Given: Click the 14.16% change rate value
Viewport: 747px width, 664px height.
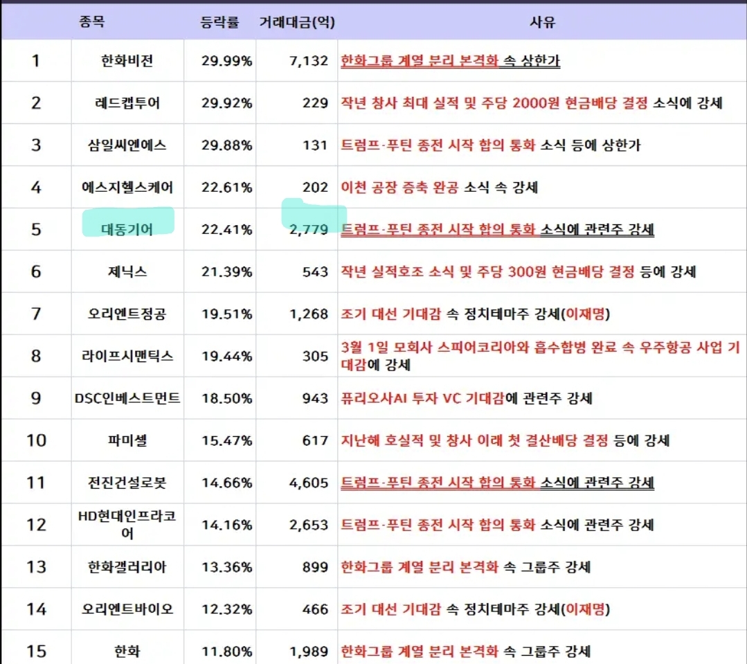Looking at the screenshot, I should pos(226,524).
